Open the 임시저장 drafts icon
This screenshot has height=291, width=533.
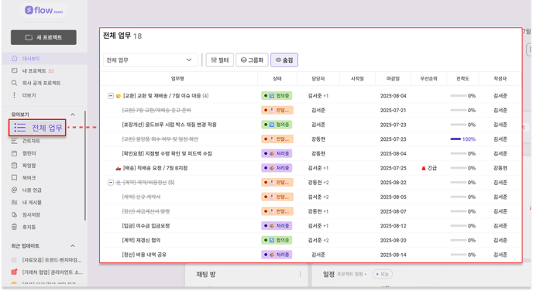[14, 214]
